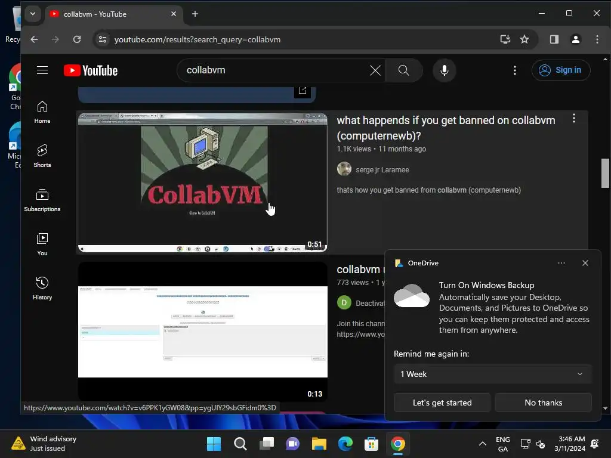This screenshot has width=611, height=458.
Task: Open the Chrome side panel
Action: [x=554, y=39]
